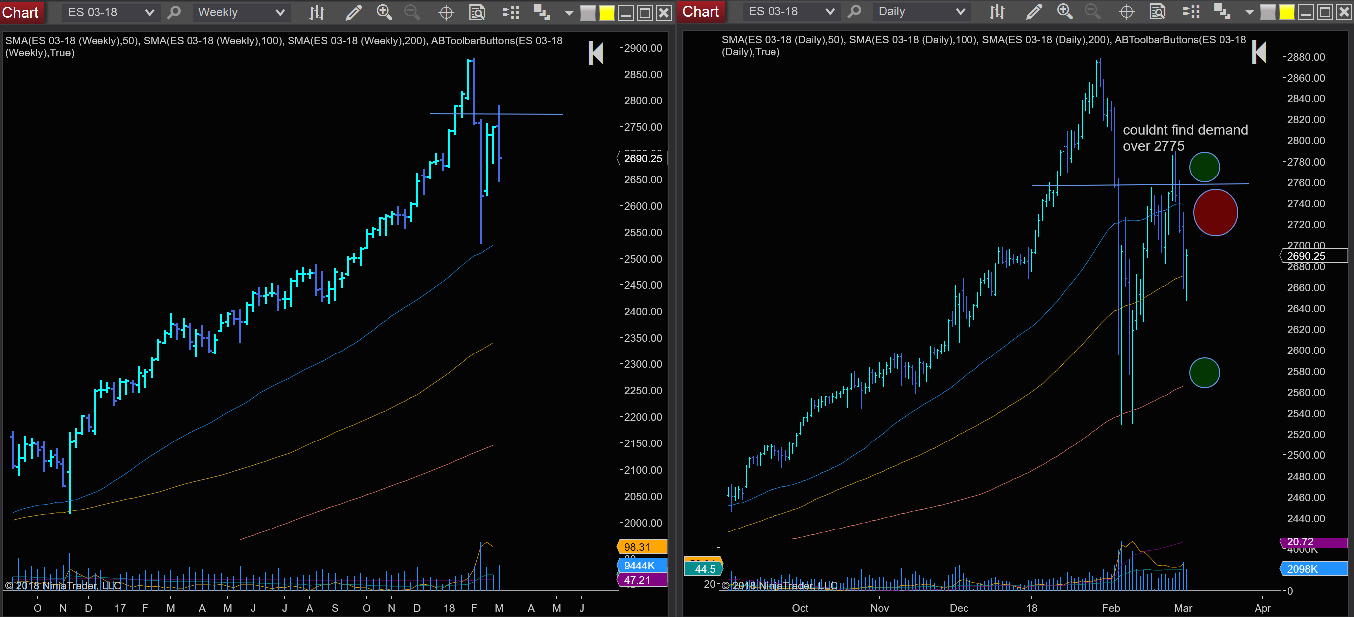Open data box icon in Weekly chart

point(477,12)
